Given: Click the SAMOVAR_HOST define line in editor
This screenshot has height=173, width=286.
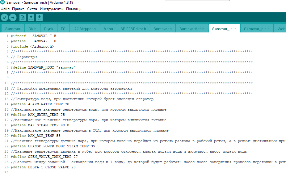Looking at the screenshot, I should coord(43,67).
